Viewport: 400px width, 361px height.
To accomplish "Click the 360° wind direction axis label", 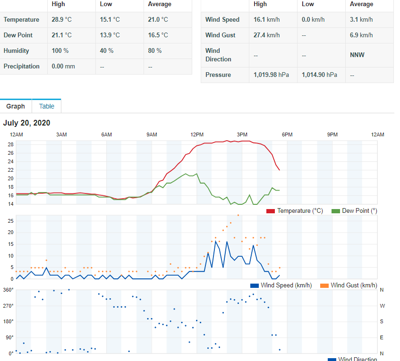I will (8, 290).
